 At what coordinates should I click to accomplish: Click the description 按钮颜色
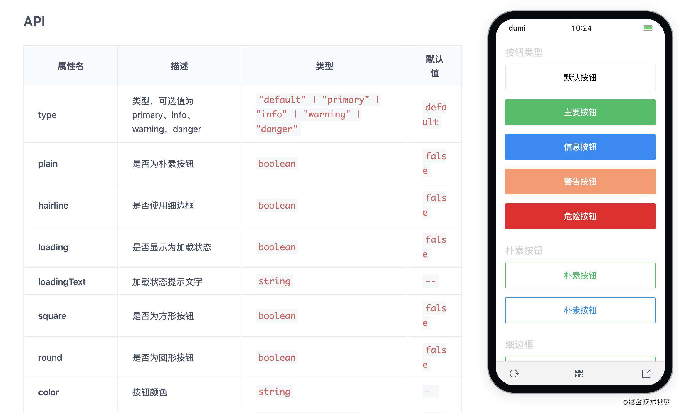click(x=150, y=392)
